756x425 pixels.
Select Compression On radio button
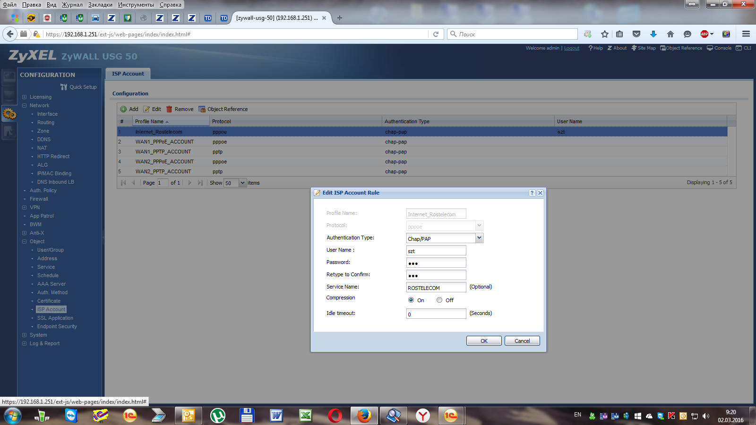pyautogui.click(x=411, y=300)
